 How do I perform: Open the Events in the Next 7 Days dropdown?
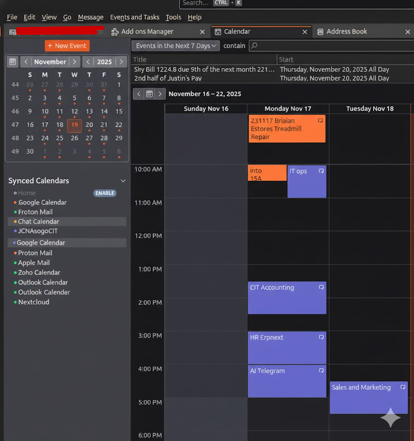tap(176, 46)
